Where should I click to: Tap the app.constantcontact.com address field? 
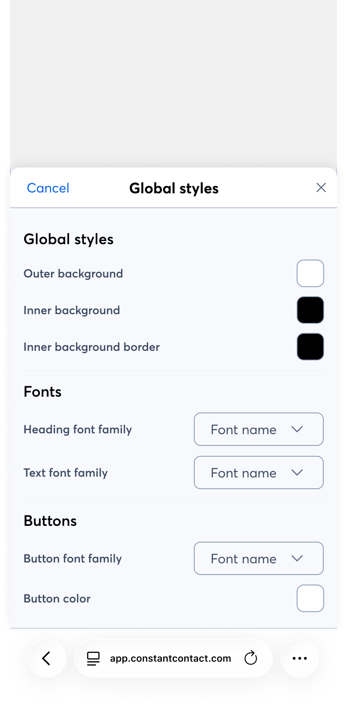click(170, 658)
